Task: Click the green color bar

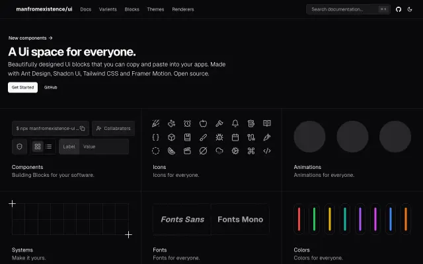Action: pos(315,219)
